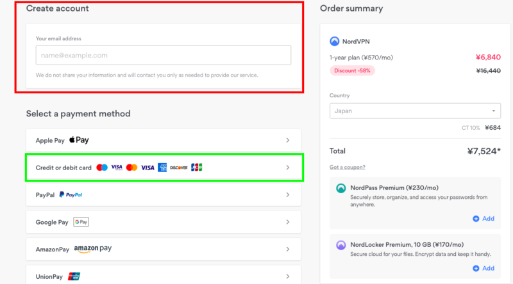Add NordPass Premium to order
Image resolution: width=513 pixels, height=284 pixels.
point(484,219)
